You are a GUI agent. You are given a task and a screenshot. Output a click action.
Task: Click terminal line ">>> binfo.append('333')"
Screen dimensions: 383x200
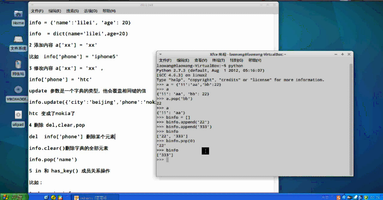184,127
